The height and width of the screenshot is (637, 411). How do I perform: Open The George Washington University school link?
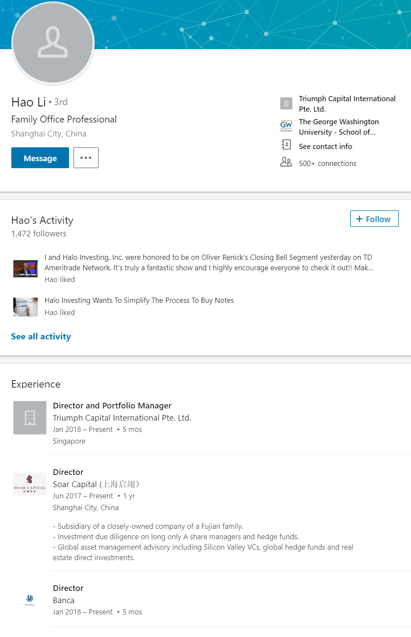[x=339, y=127]
